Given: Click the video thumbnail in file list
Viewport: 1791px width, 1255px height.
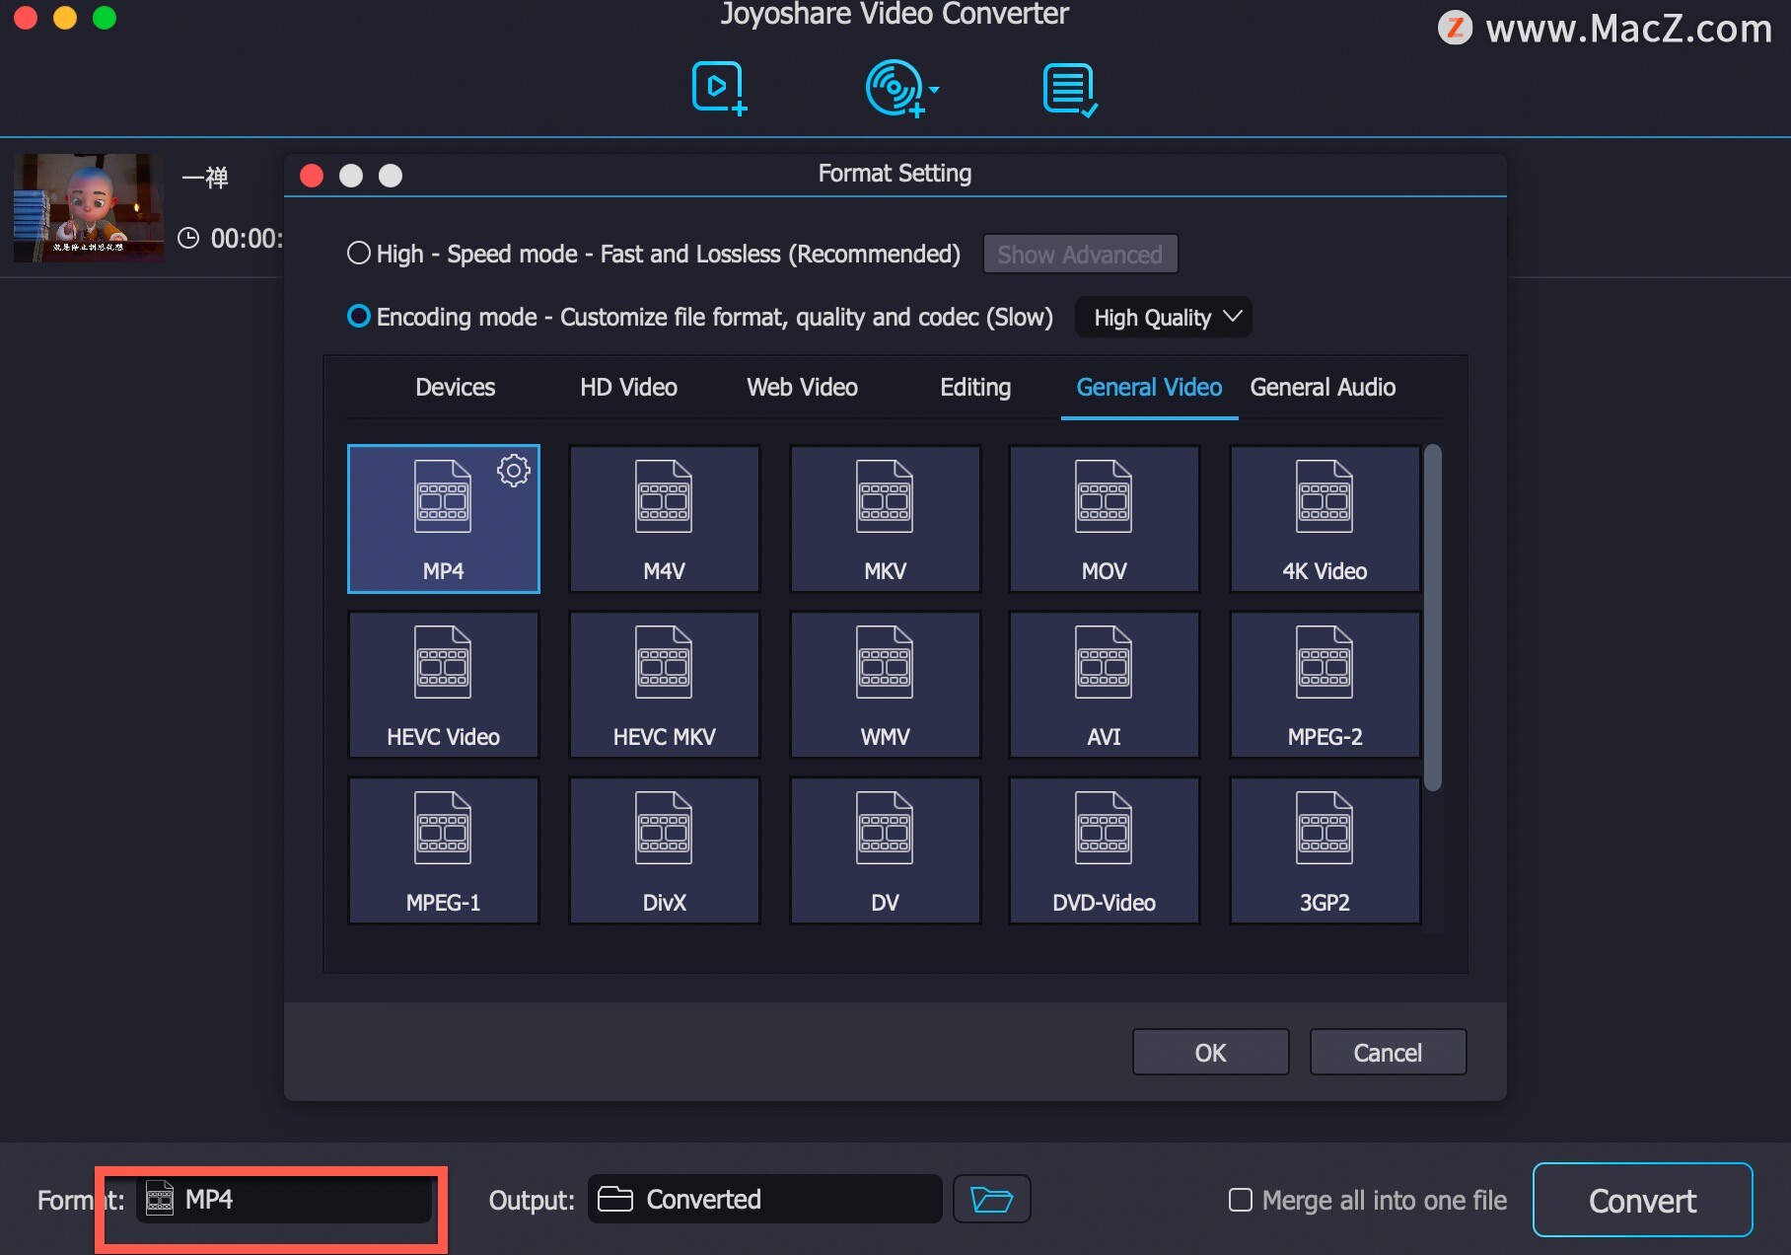Looking at the screenshot, I should 88,208.
